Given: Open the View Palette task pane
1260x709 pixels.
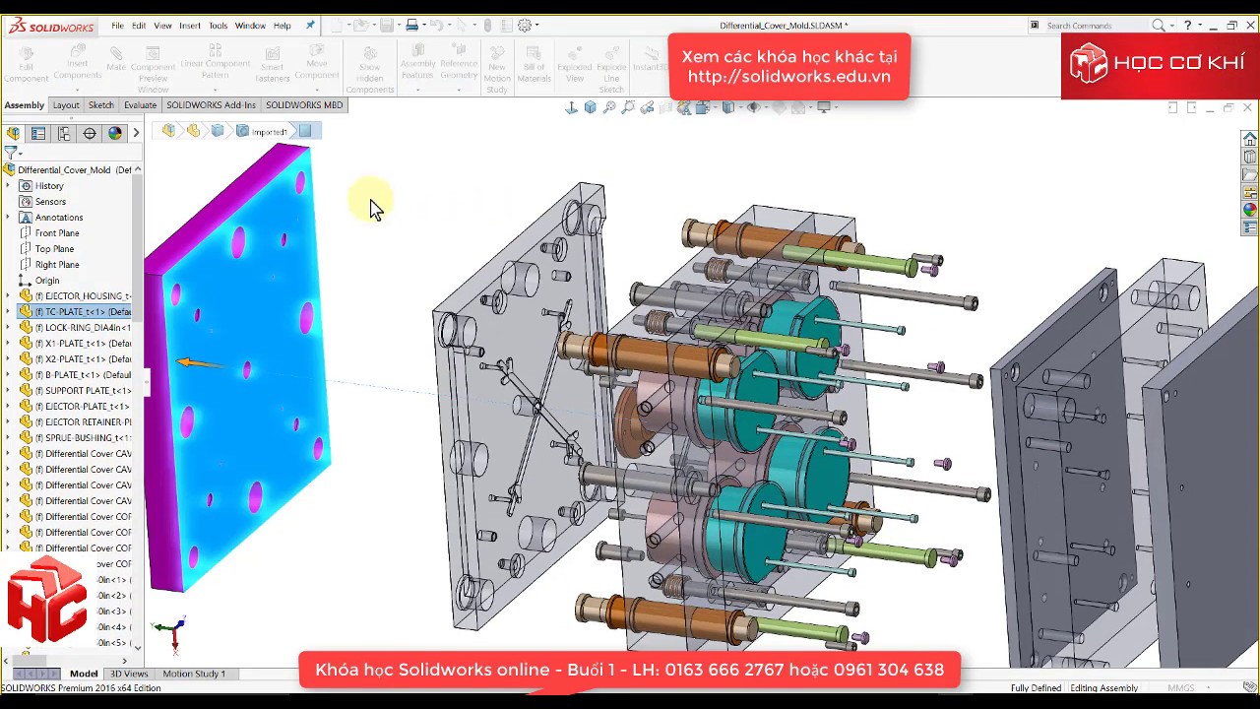Looking at the screenshot, I should point(1249,192).
